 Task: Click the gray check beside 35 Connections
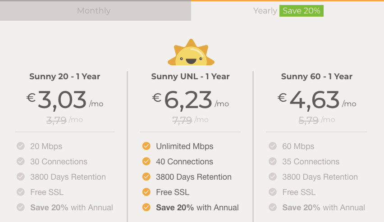pyautogui.click(x=273, y=161)
